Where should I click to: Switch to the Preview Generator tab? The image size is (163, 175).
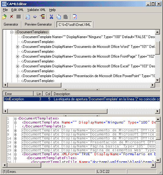[x=38, y=24]
